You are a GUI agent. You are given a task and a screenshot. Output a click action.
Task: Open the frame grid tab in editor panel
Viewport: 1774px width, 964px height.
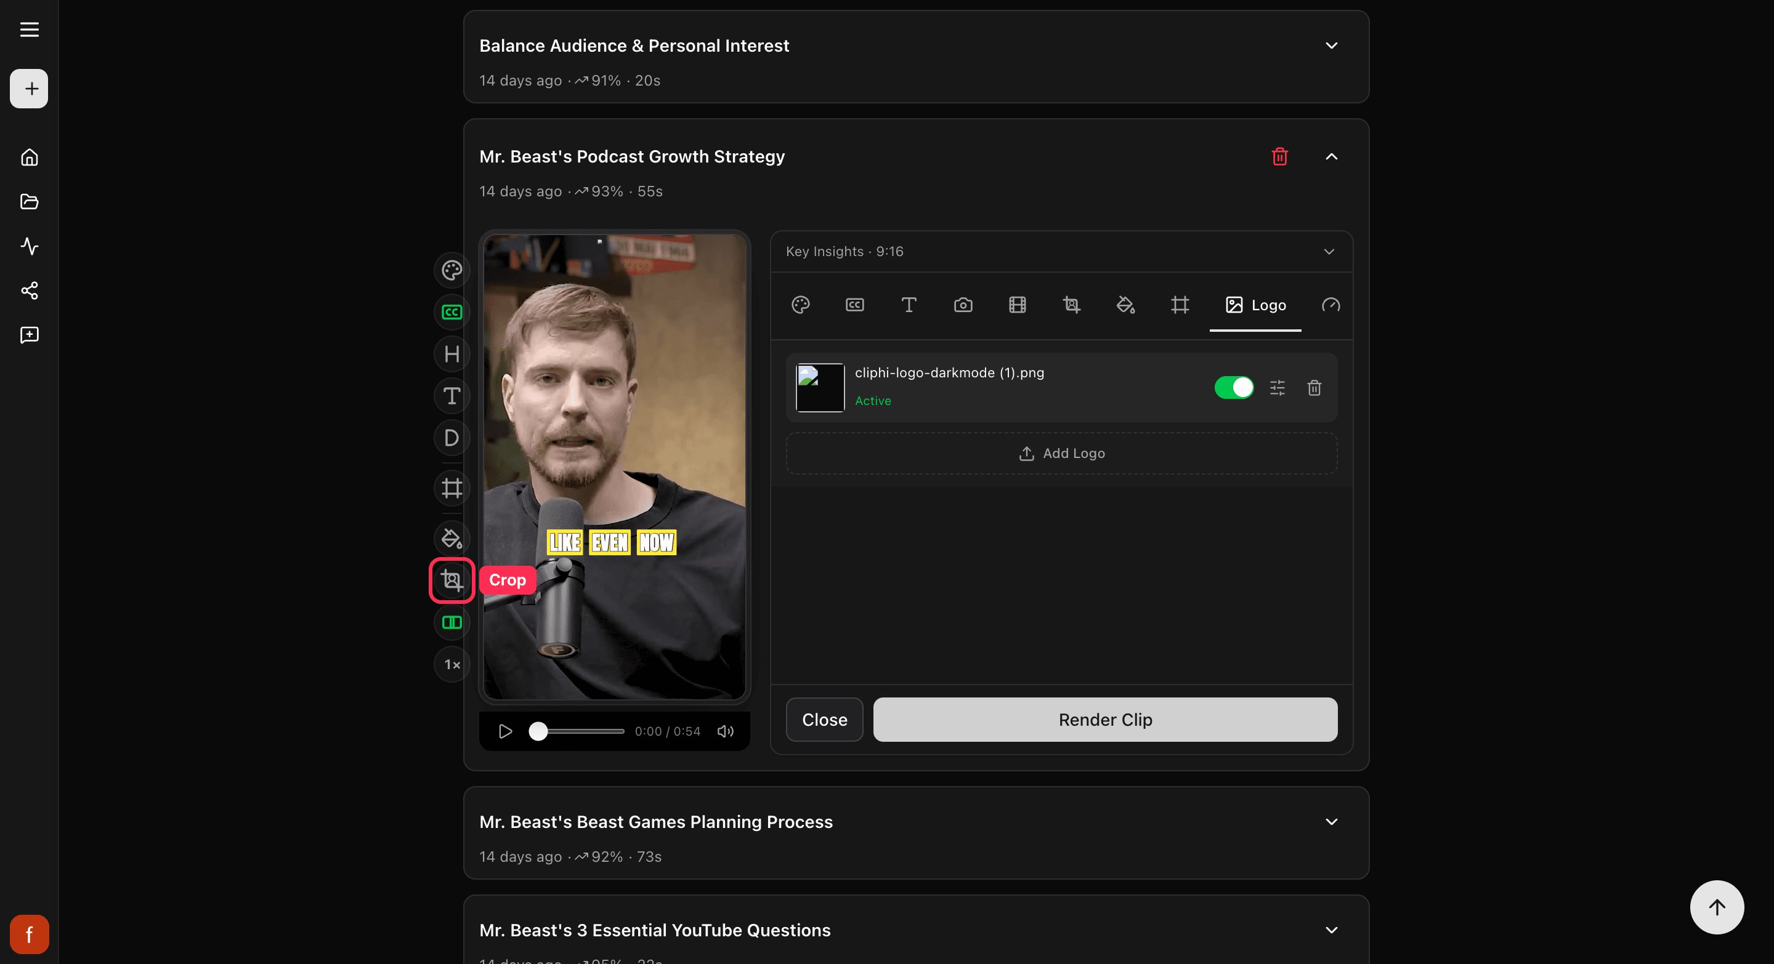(x=1180, y=305)
